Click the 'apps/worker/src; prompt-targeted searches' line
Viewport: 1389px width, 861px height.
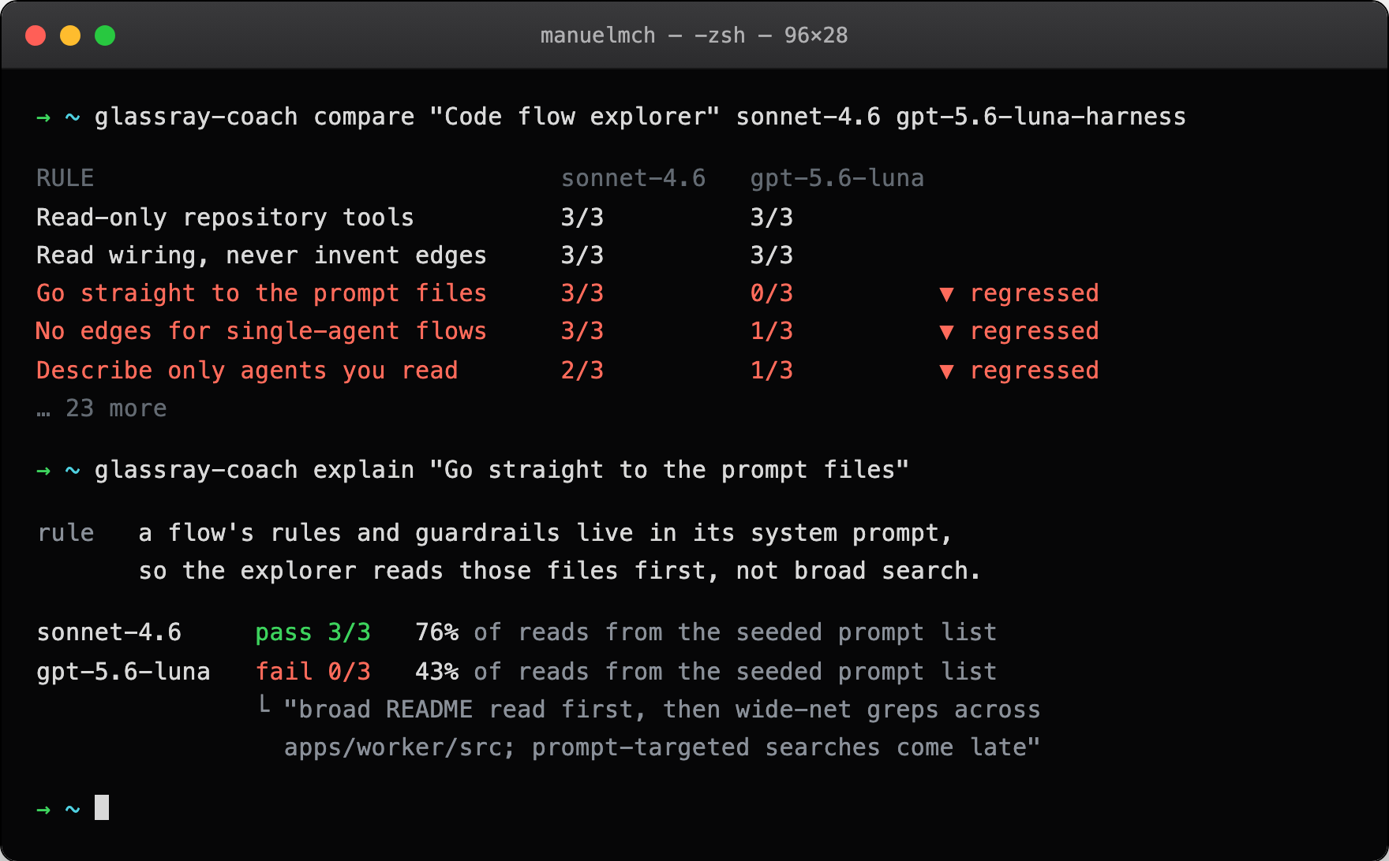(x=661, y=747)
